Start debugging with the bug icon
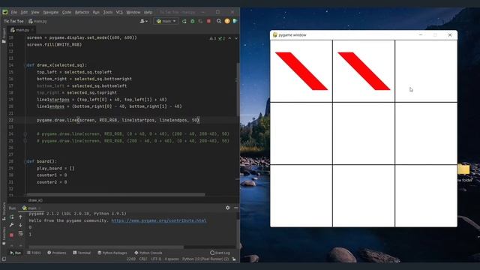Screen dimensions: 480x270 (193, 21)
